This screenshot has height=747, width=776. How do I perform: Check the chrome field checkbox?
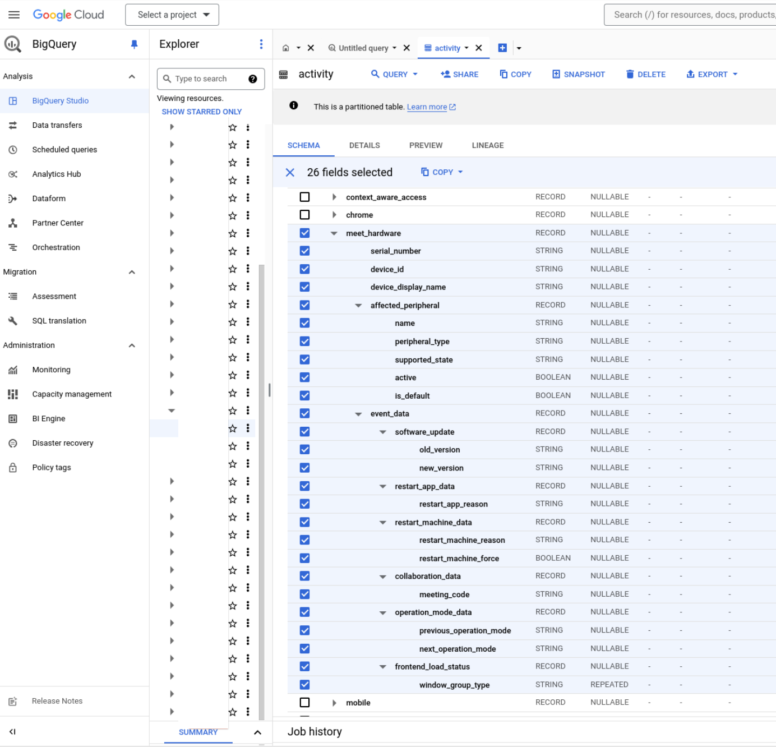(x=304, y=215)
